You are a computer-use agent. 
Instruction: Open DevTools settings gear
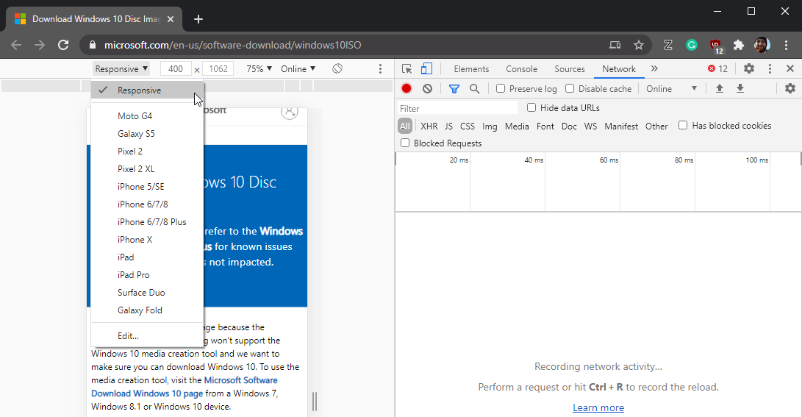pyautogui.click(x=749, y=68)
